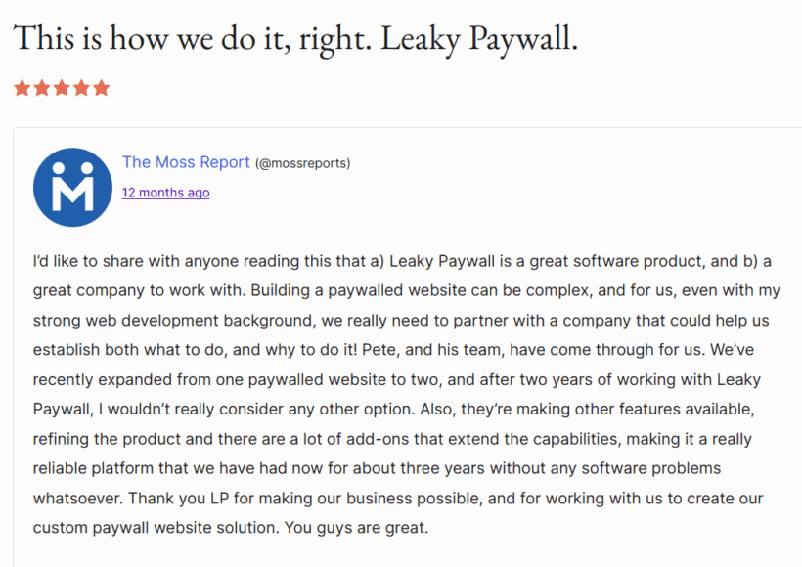Click the first rating star
Screen dimensions: 802x567
click(22, 88)
